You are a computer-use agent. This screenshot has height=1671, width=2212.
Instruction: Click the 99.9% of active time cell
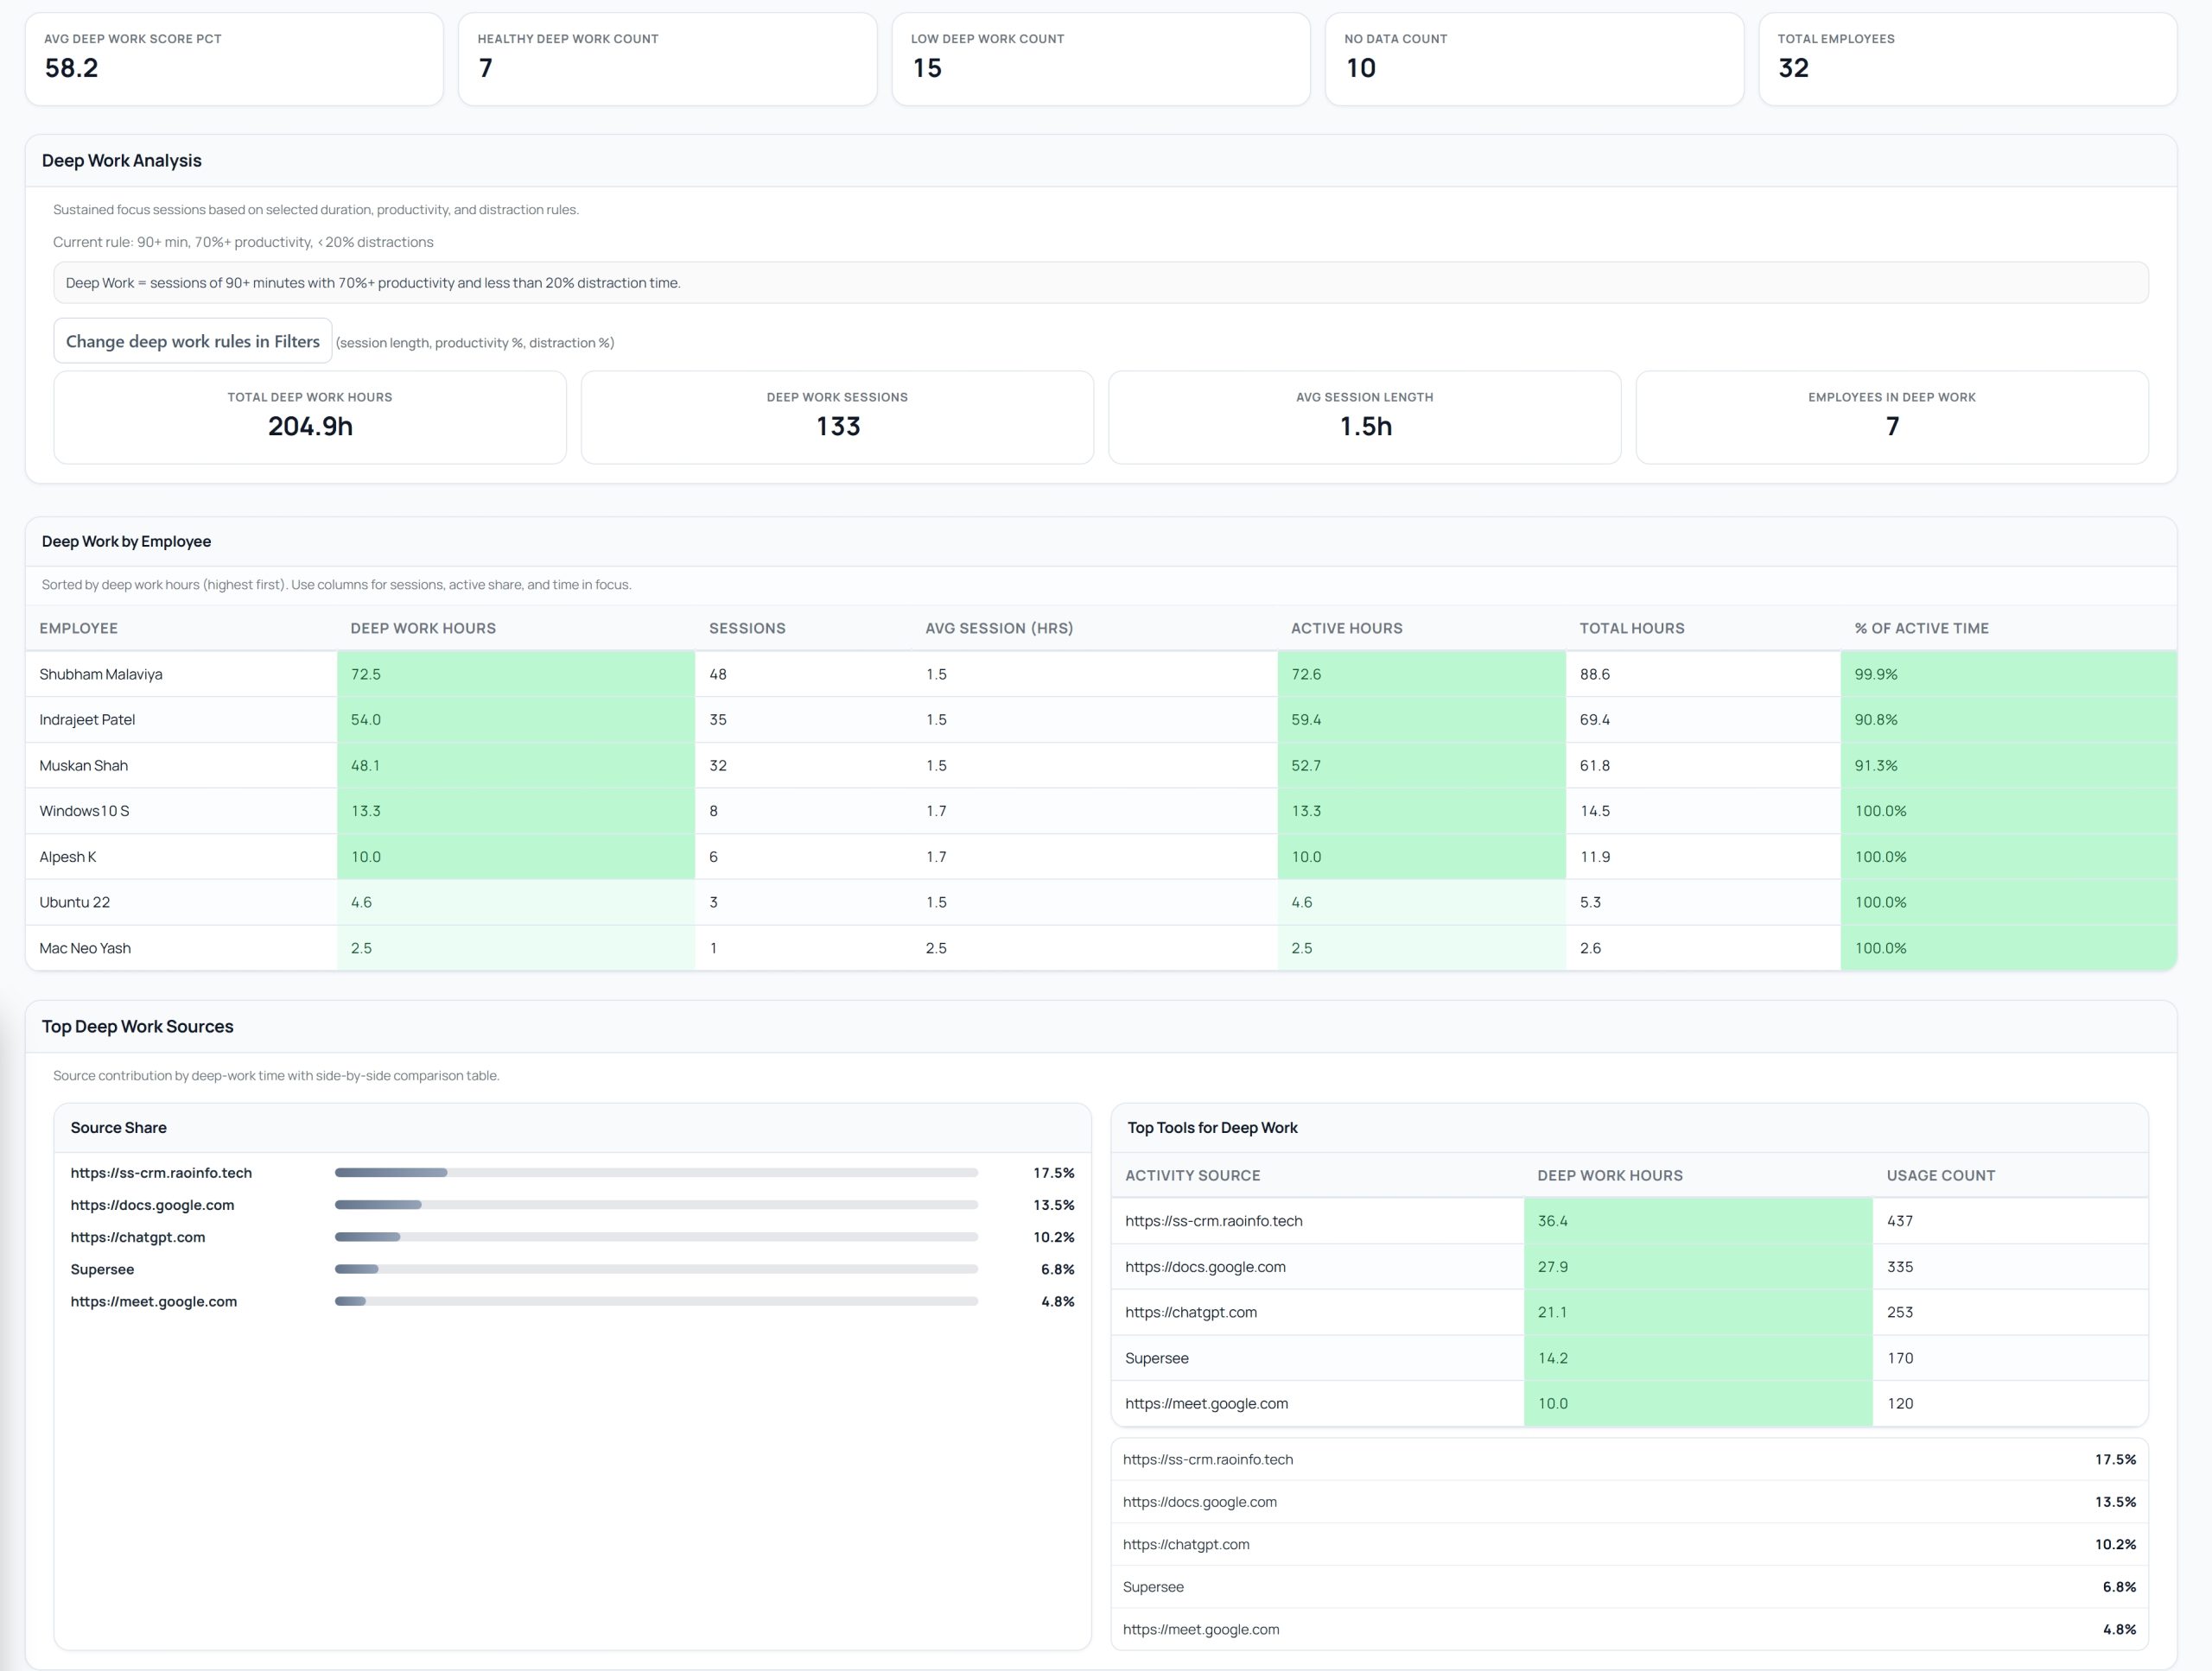[2008, 674]
